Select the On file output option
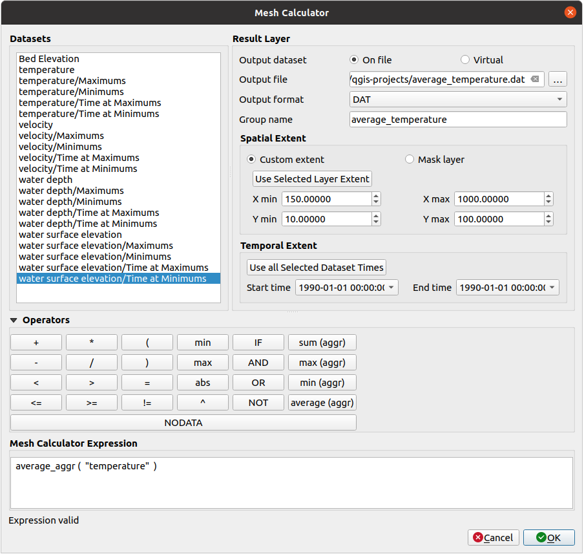The image size is (584, 554). click(353, 59)
